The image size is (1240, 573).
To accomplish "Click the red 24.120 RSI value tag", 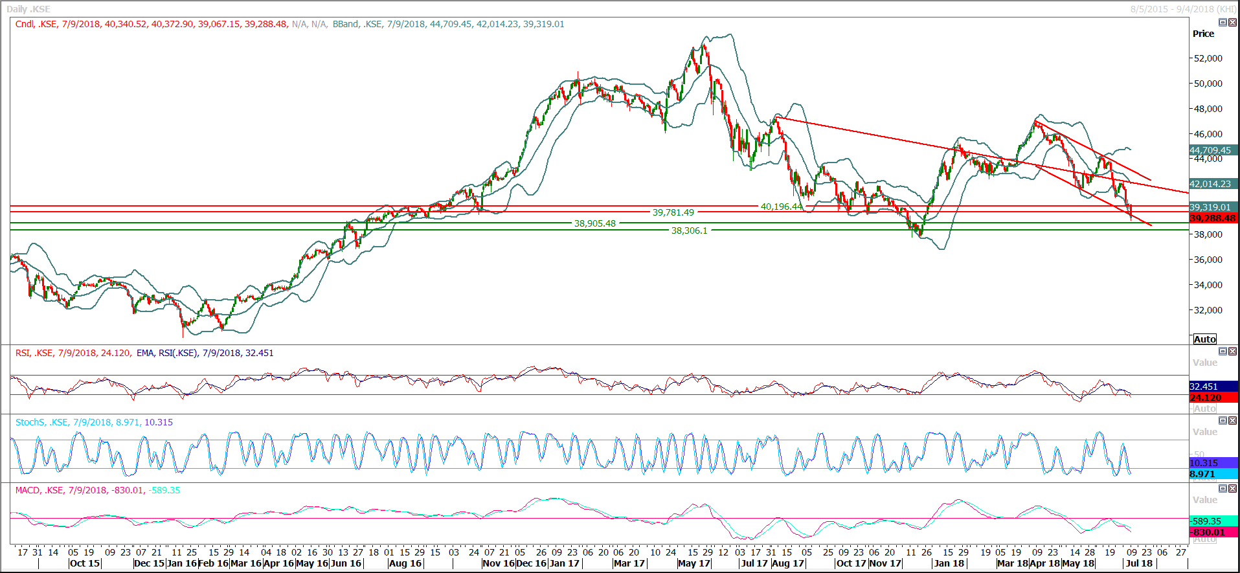I will [x=1213, y=398].
